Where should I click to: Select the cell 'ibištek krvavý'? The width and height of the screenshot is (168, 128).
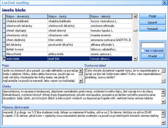pos(27,49)
